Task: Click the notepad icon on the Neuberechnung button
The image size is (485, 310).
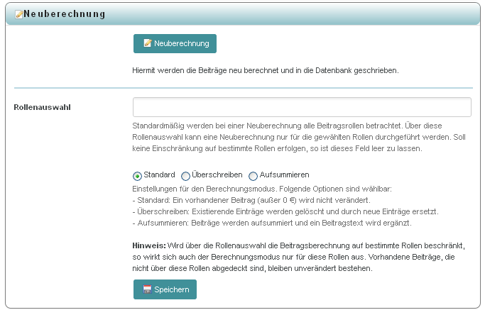Action: [148, 44]
